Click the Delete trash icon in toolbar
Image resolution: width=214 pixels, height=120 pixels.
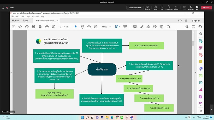pyautogui.click(x=162, y=27)
